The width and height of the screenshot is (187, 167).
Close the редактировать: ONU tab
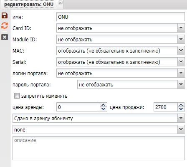(60, 3)
